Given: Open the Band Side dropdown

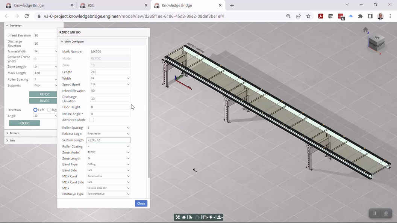Looking at the screenshot, I should point(108,170).
